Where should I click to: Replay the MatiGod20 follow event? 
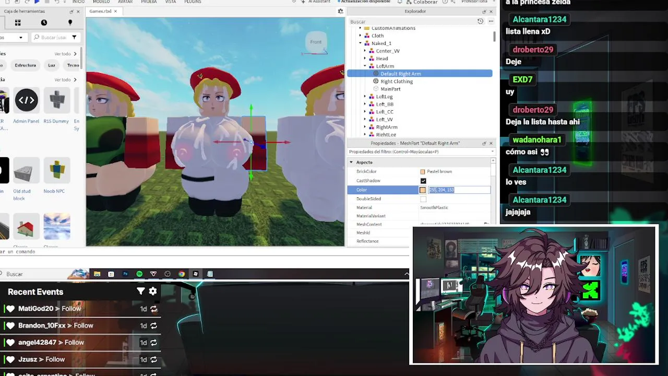[x=153, y=309]
